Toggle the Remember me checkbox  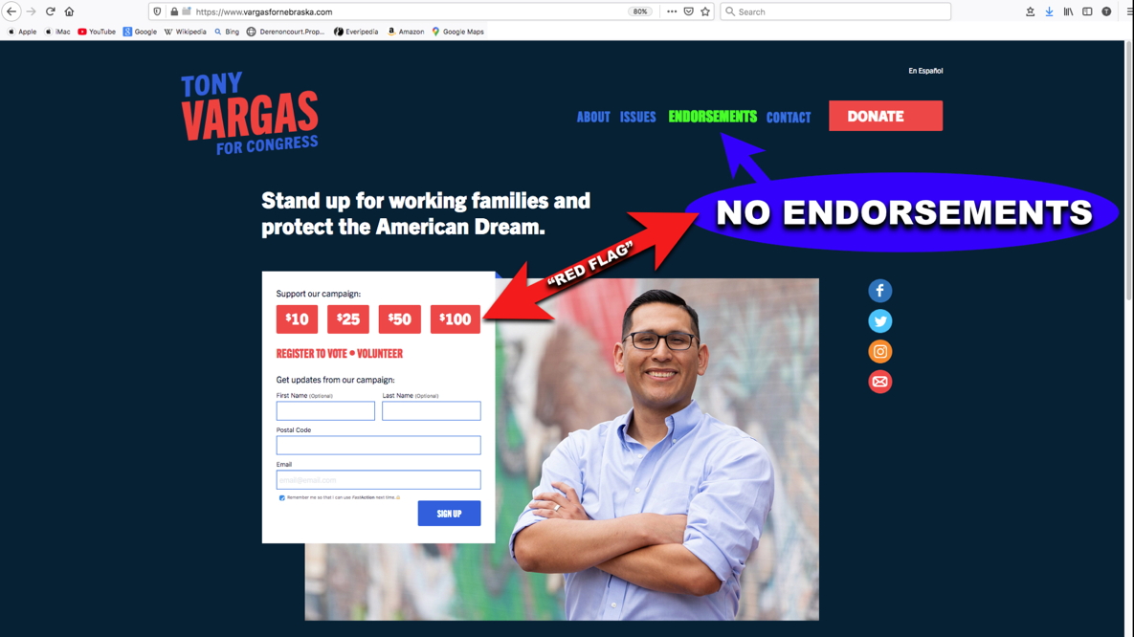click(282, 497)
